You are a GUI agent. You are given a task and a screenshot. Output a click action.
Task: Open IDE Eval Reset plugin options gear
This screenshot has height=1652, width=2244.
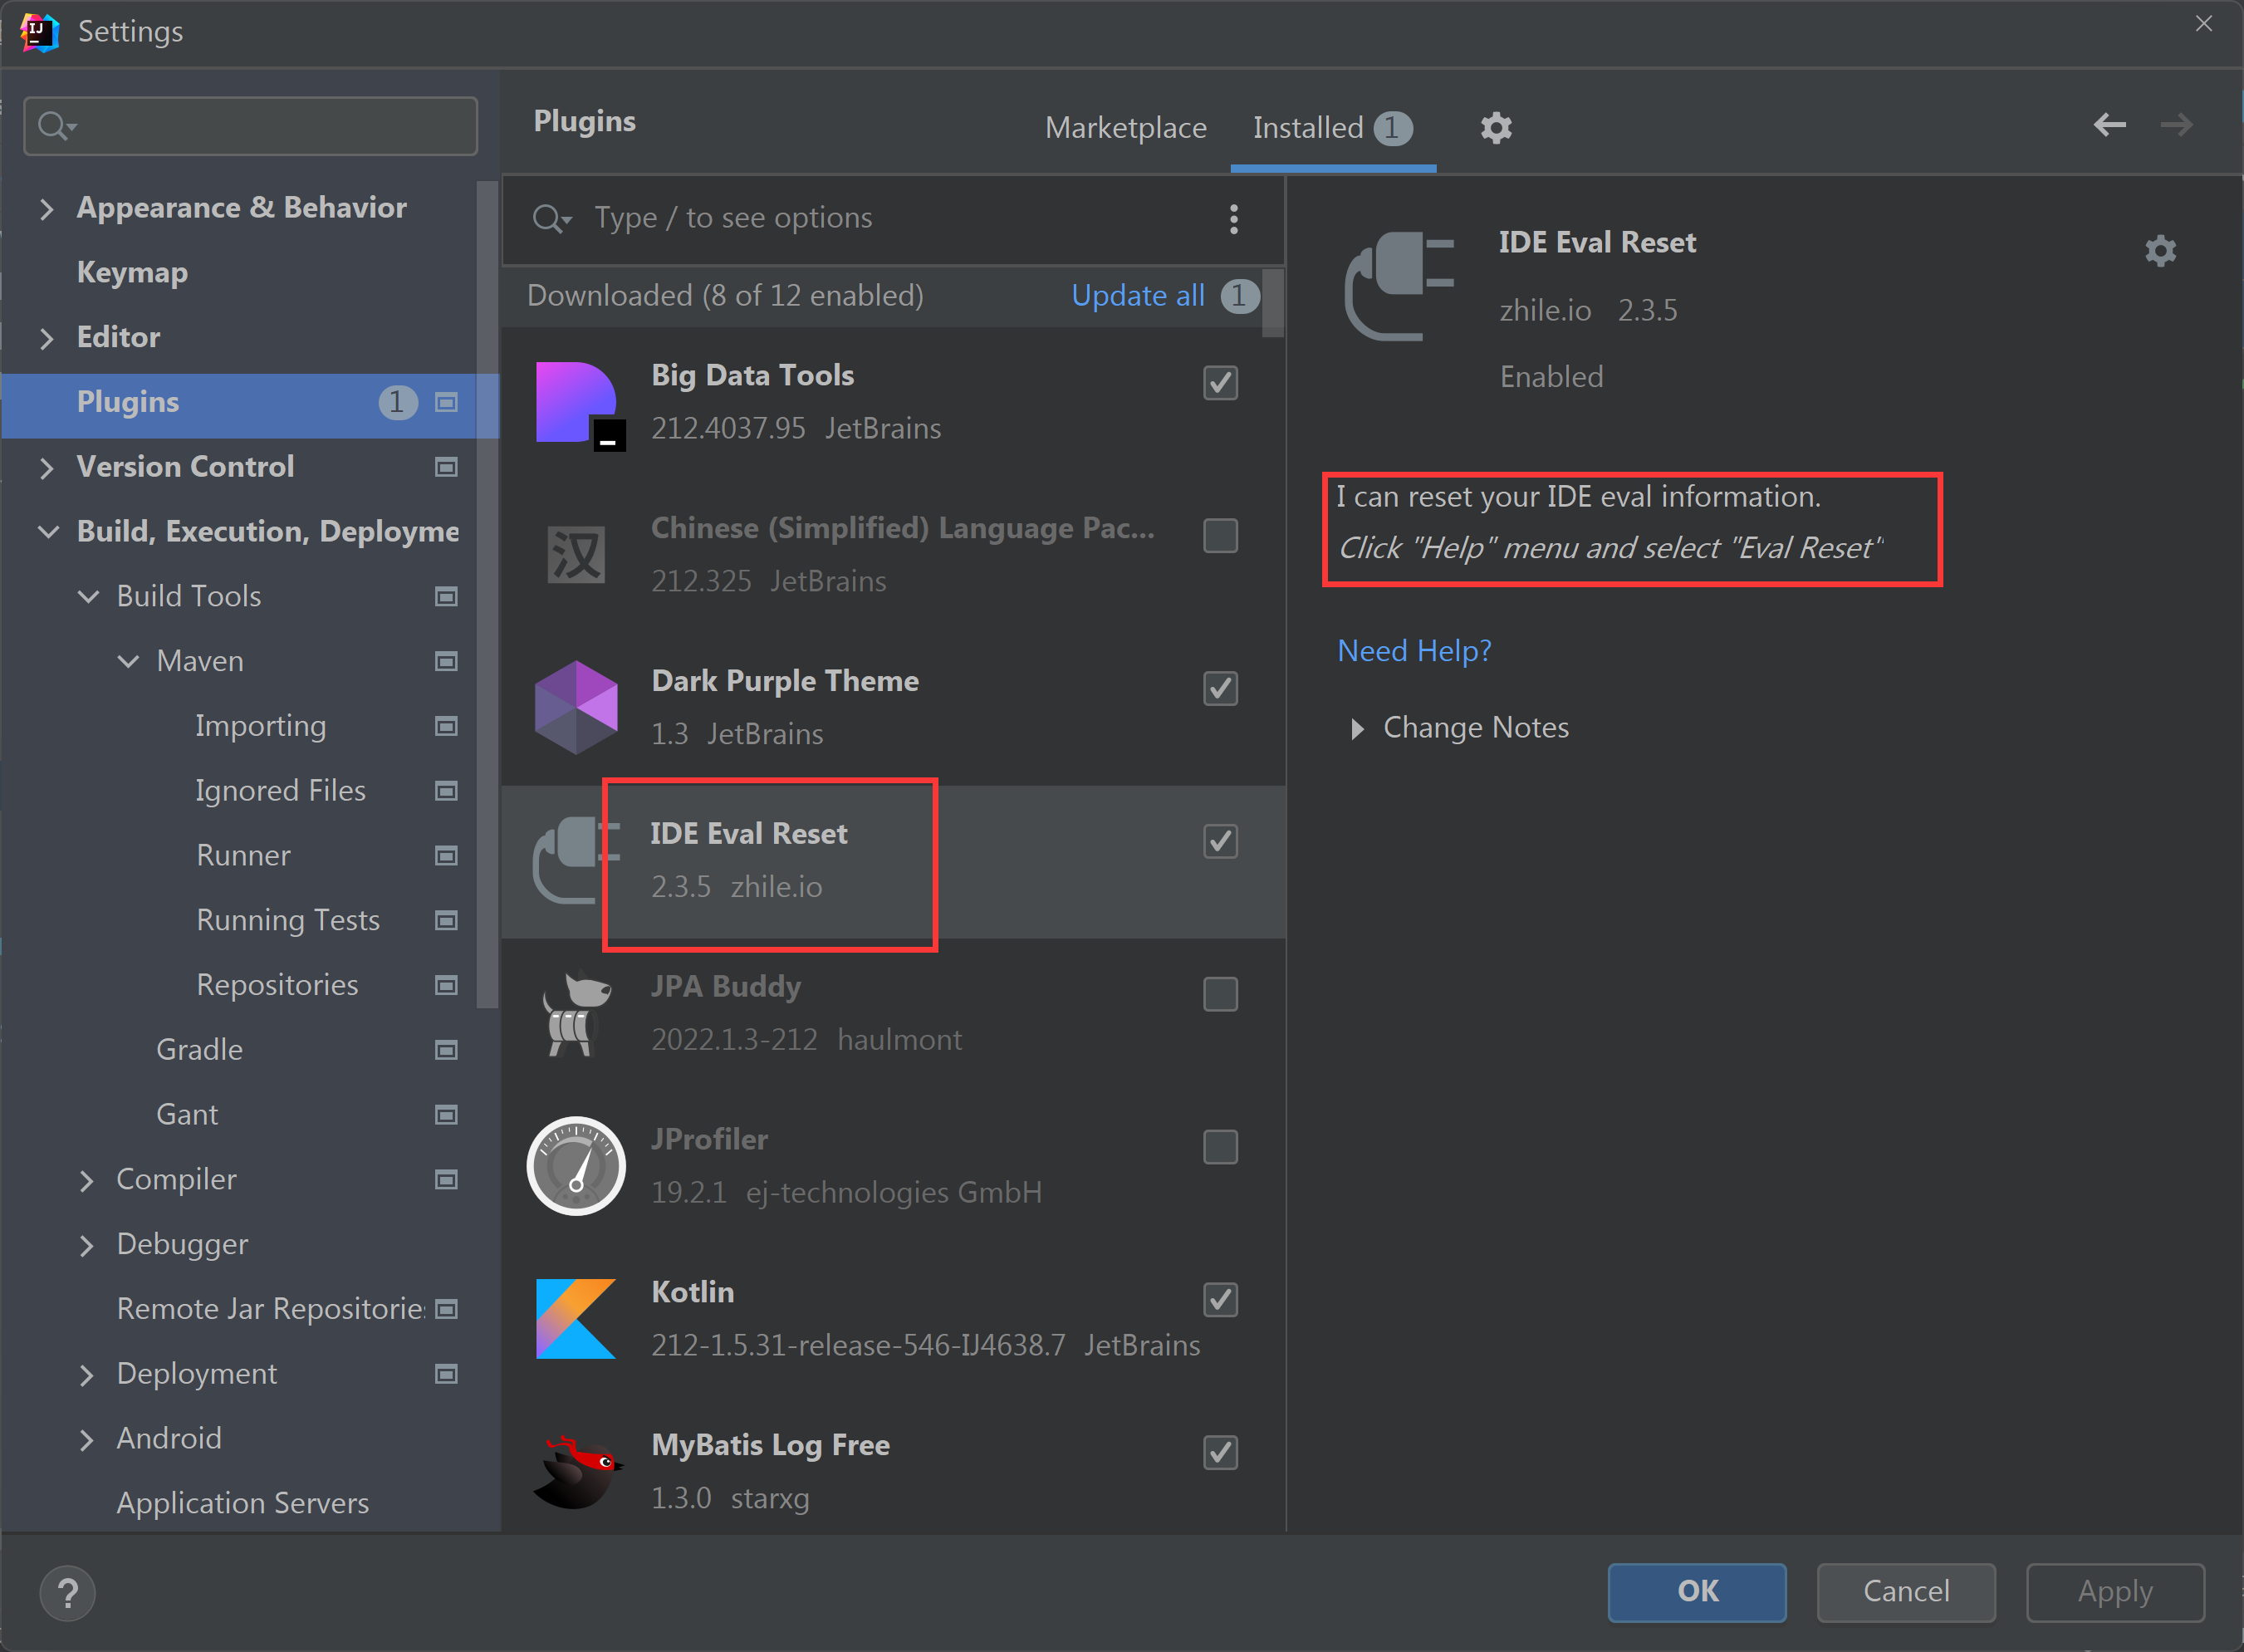click(x=2160, y=251)
